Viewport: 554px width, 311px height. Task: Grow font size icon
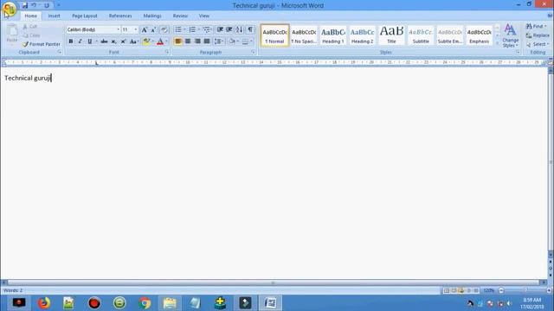tap(145, 29)
